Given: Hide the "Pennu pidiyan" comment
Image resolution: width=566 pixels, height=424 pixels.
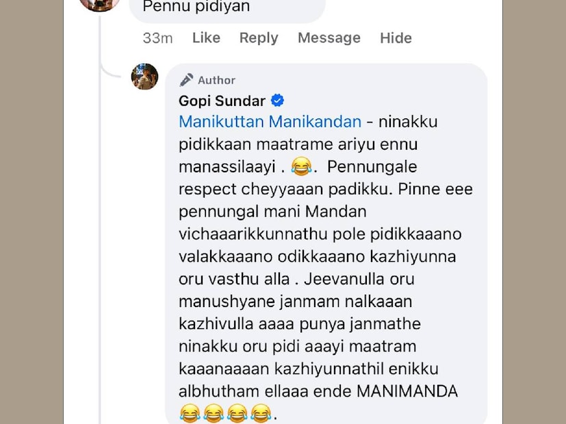Looking at the screenshot, I should click(x=396, y=38).
